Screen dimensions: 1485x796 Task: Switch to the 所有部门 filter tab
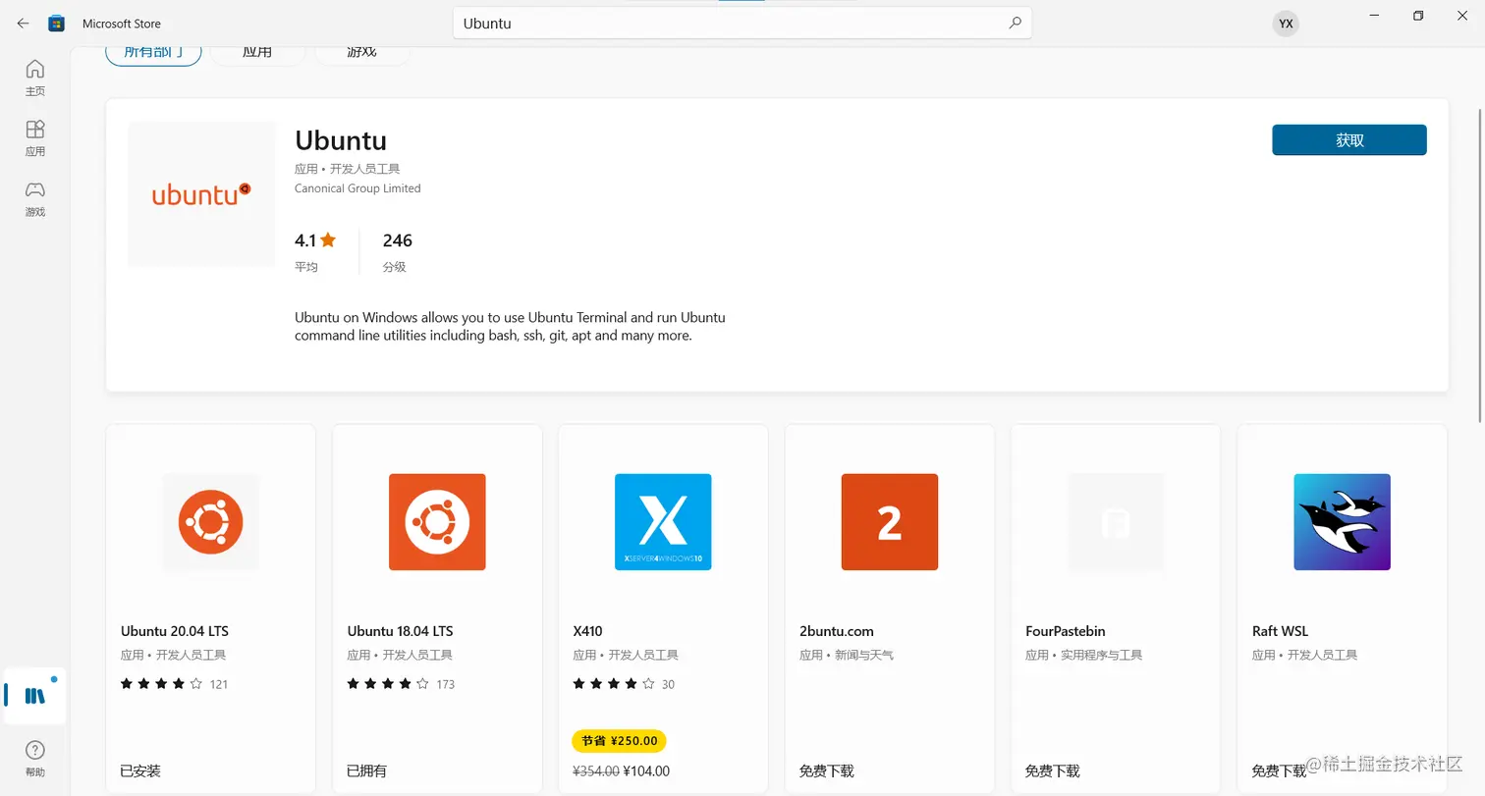[153, 52]
